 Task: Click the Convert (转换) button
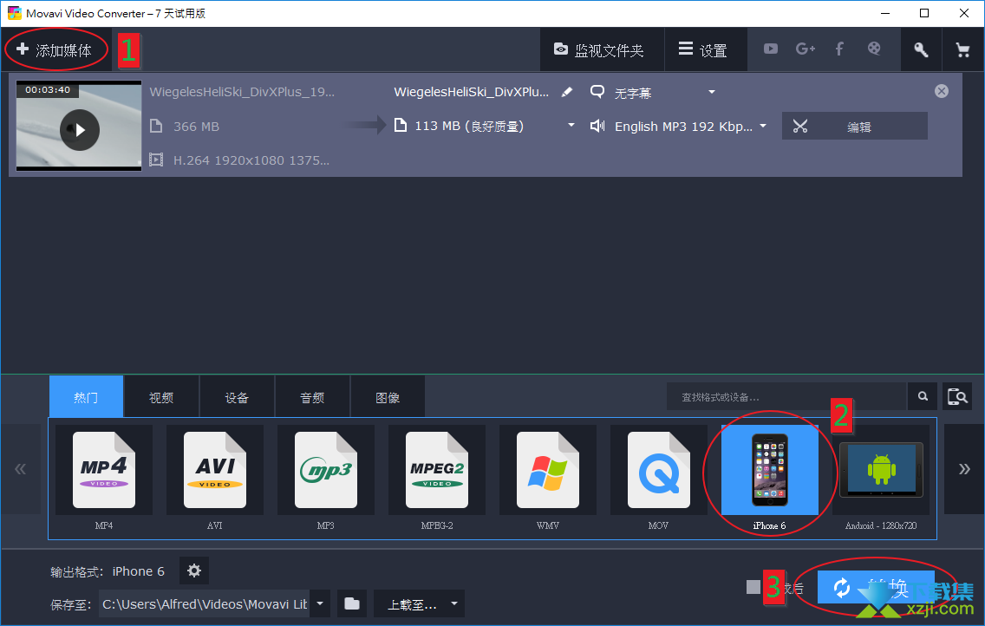(876, 588)
